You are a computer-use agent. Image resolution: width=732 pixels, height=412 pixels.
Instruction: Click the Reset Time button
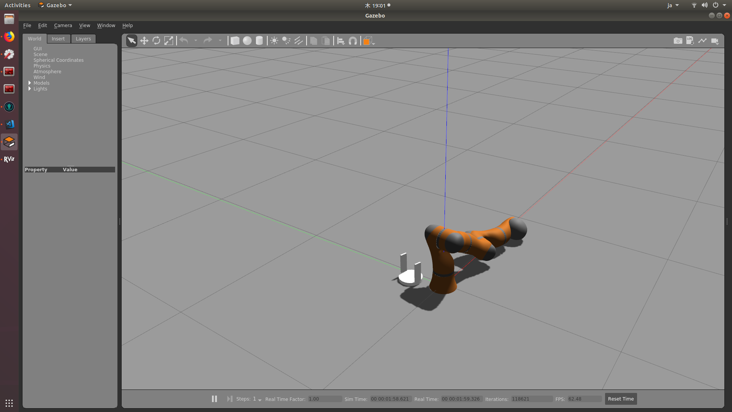pyautogui.click(x=621, y=399)
